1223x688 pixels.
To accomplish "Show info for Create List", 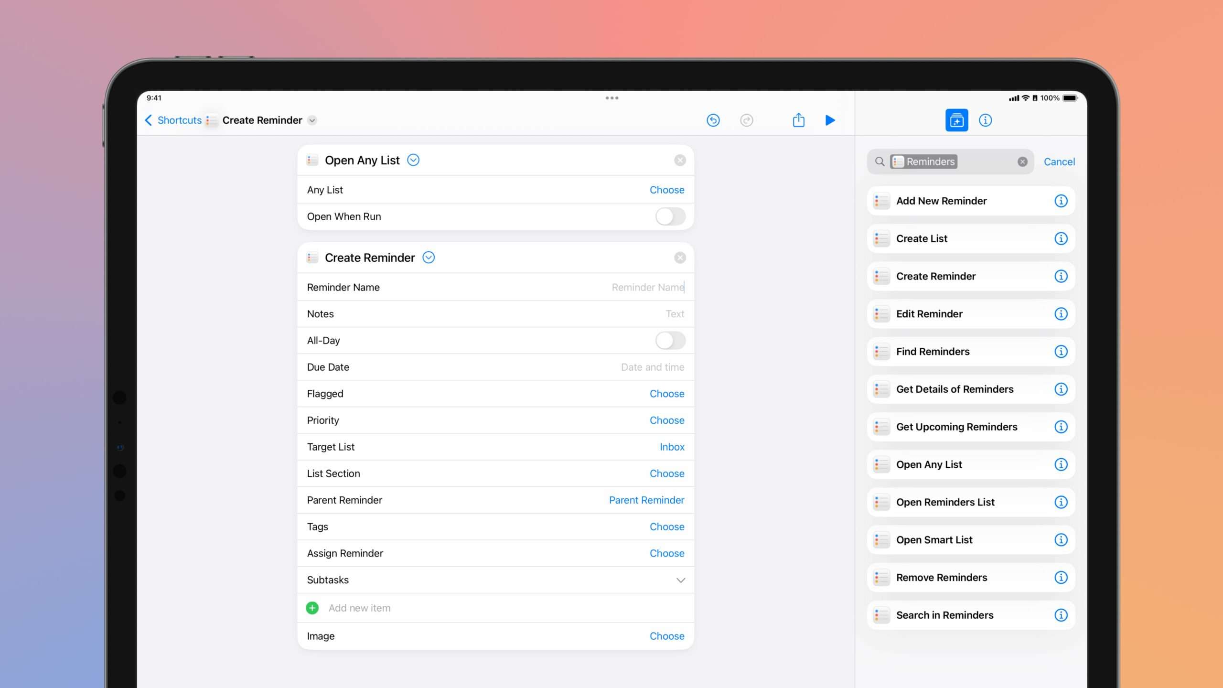I will (x=1061, y=238).
